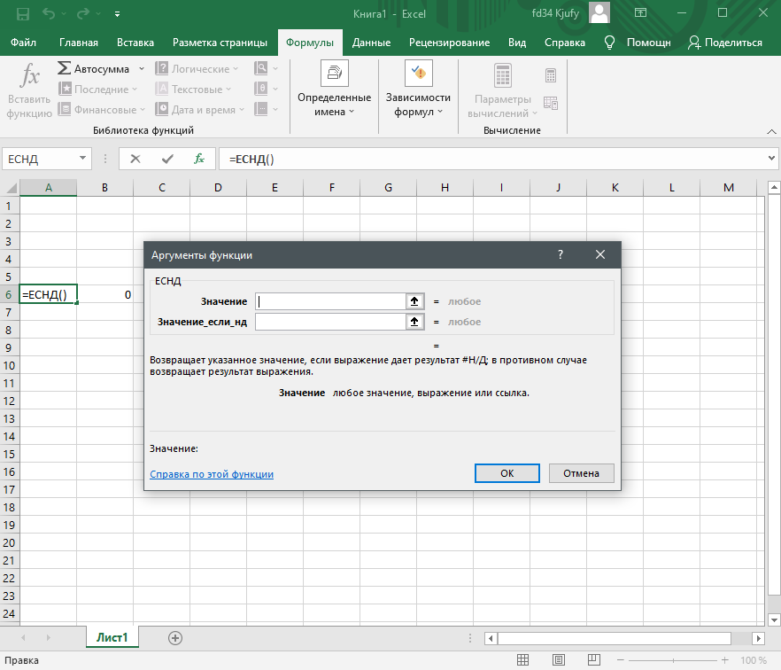The height and width of the screenshot is (670, 781).
Task: Switch to the Вид ribbon tab
Action: pyautogui.click(x=517, y=43)
